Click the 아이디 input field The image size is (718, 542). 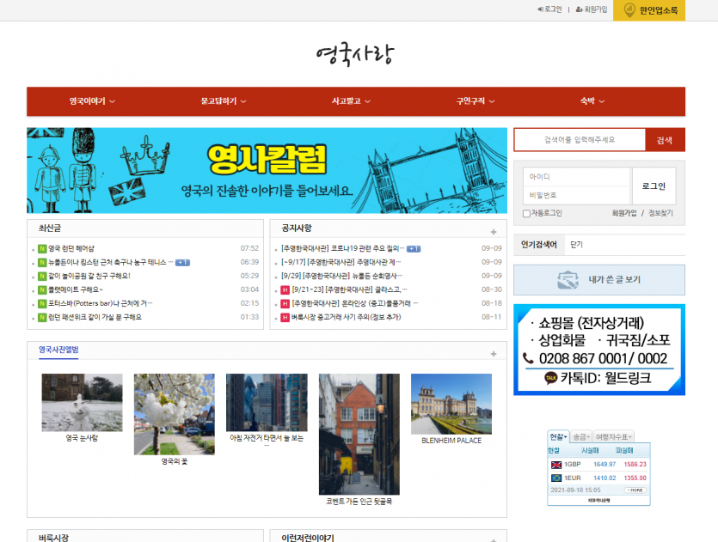tap(576, 176)
